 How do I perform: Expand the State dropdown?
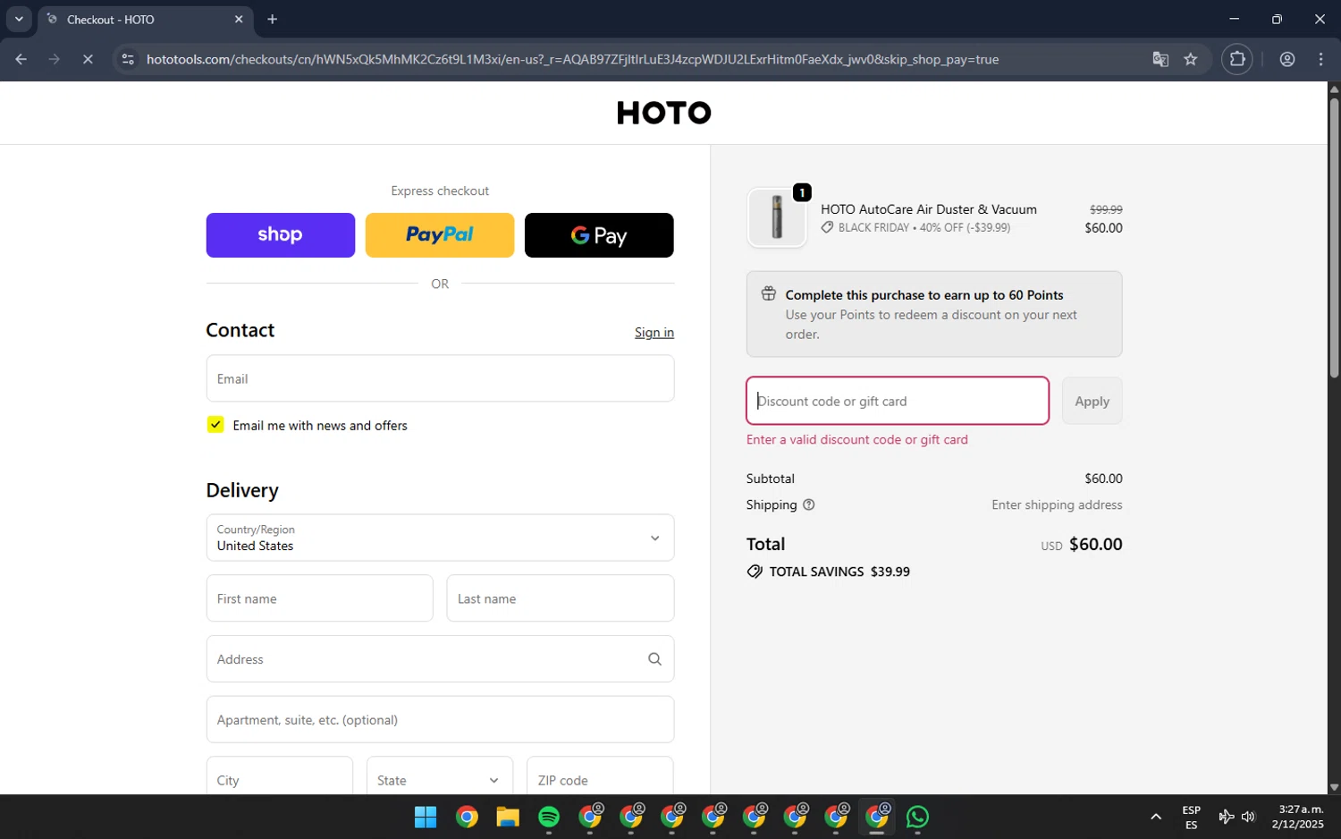[439, 776]
